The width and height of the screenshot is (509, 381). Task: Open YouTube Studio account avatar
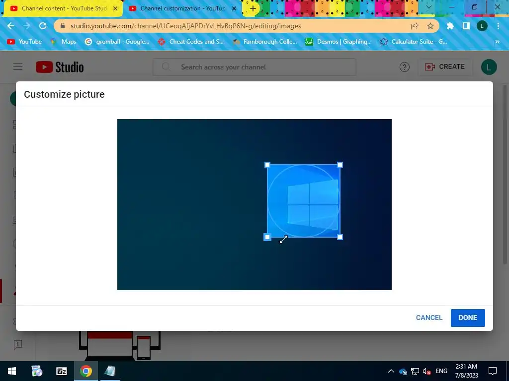(x=489, y=67)
